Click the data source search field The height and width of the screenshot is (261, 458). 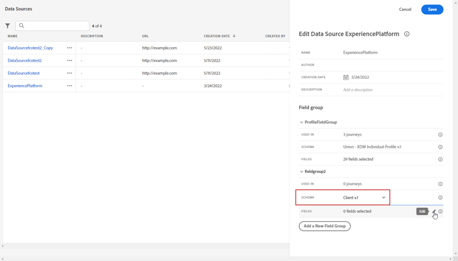click(x=56, y=26)
